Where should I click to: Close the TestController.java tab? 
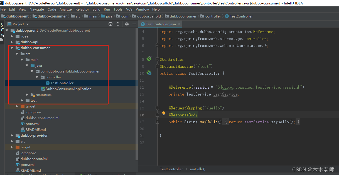point(179,24)
